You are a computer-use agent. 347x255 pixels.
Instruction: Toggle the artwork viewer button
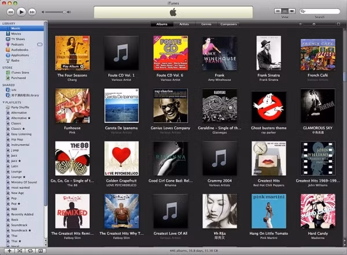tap(40, 251)
